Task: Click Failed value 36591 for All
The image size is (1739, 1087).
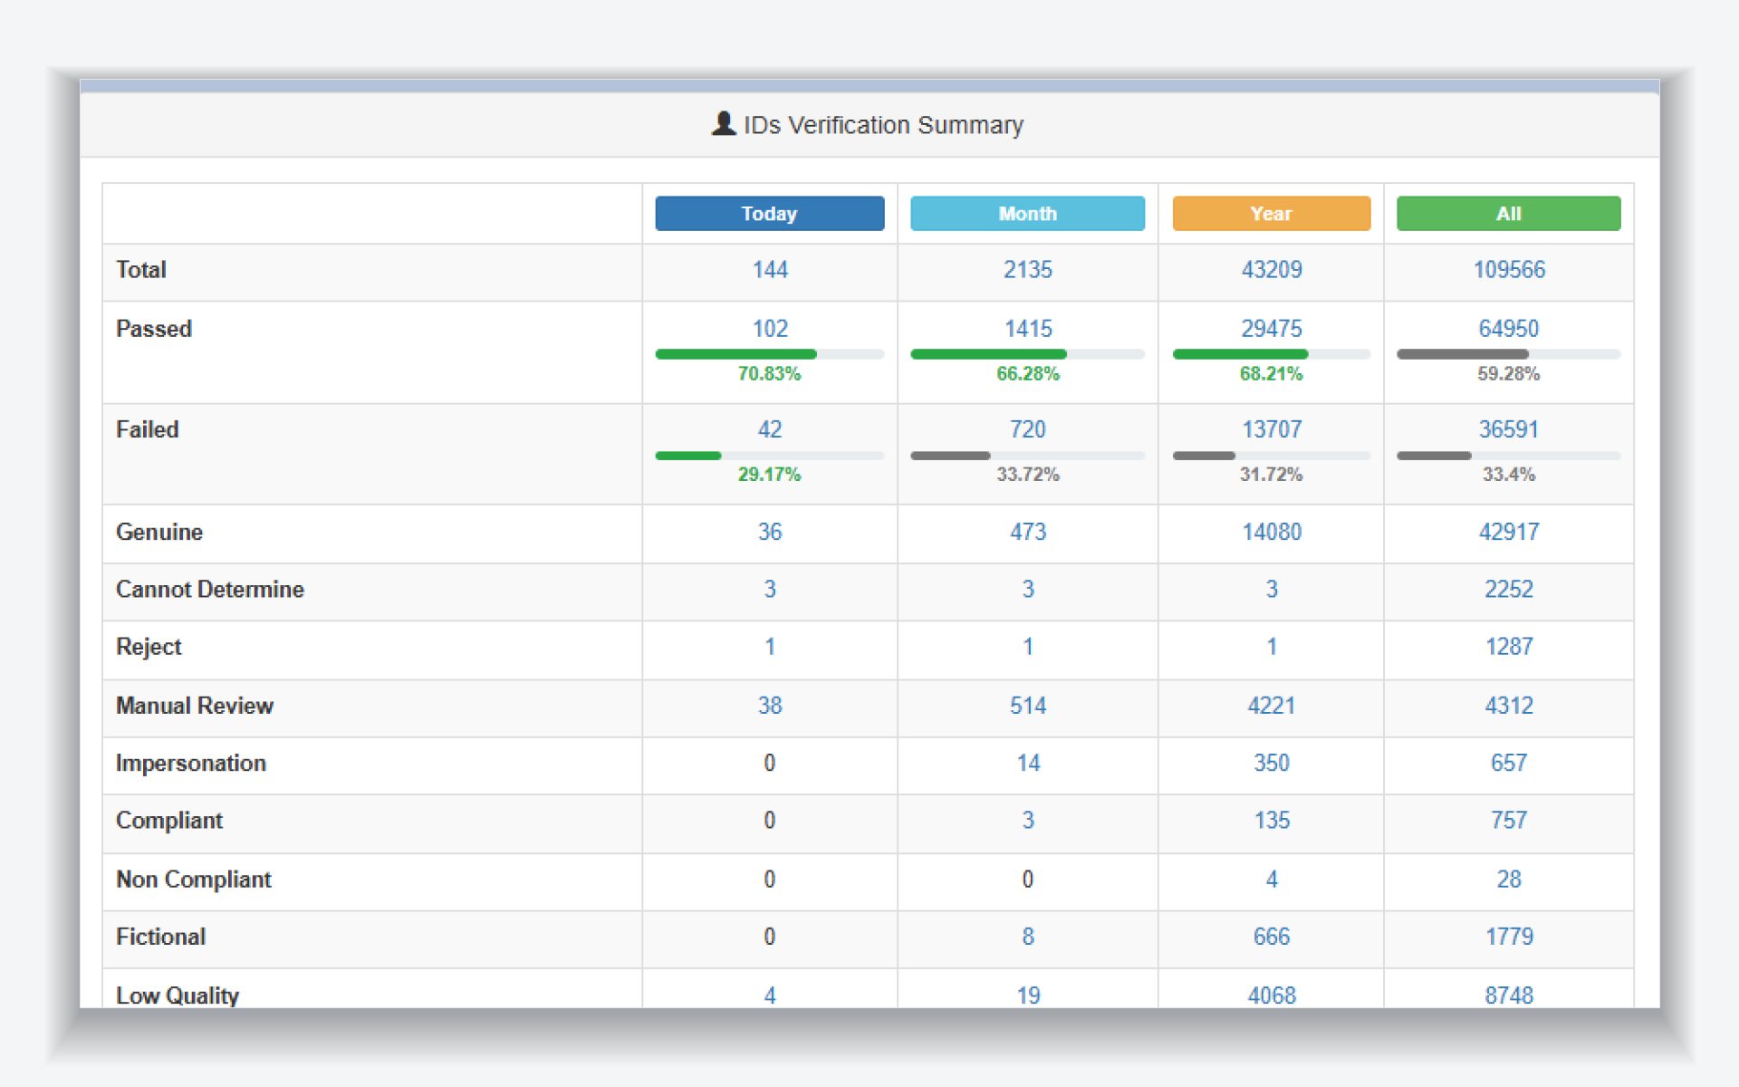Action: point(1509,429)
